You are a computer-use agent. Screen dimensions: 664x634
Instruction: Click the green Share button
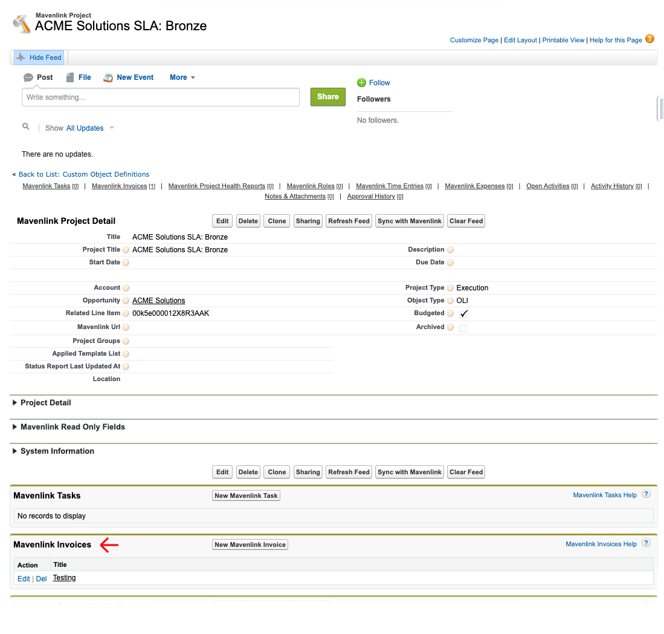tap(328, 97)
